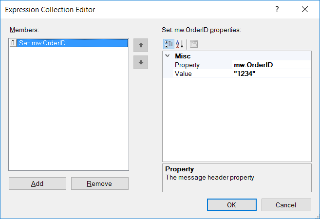Remove the selected member
The height and width of the screenshot is (219, 320).
pos(99,183)
